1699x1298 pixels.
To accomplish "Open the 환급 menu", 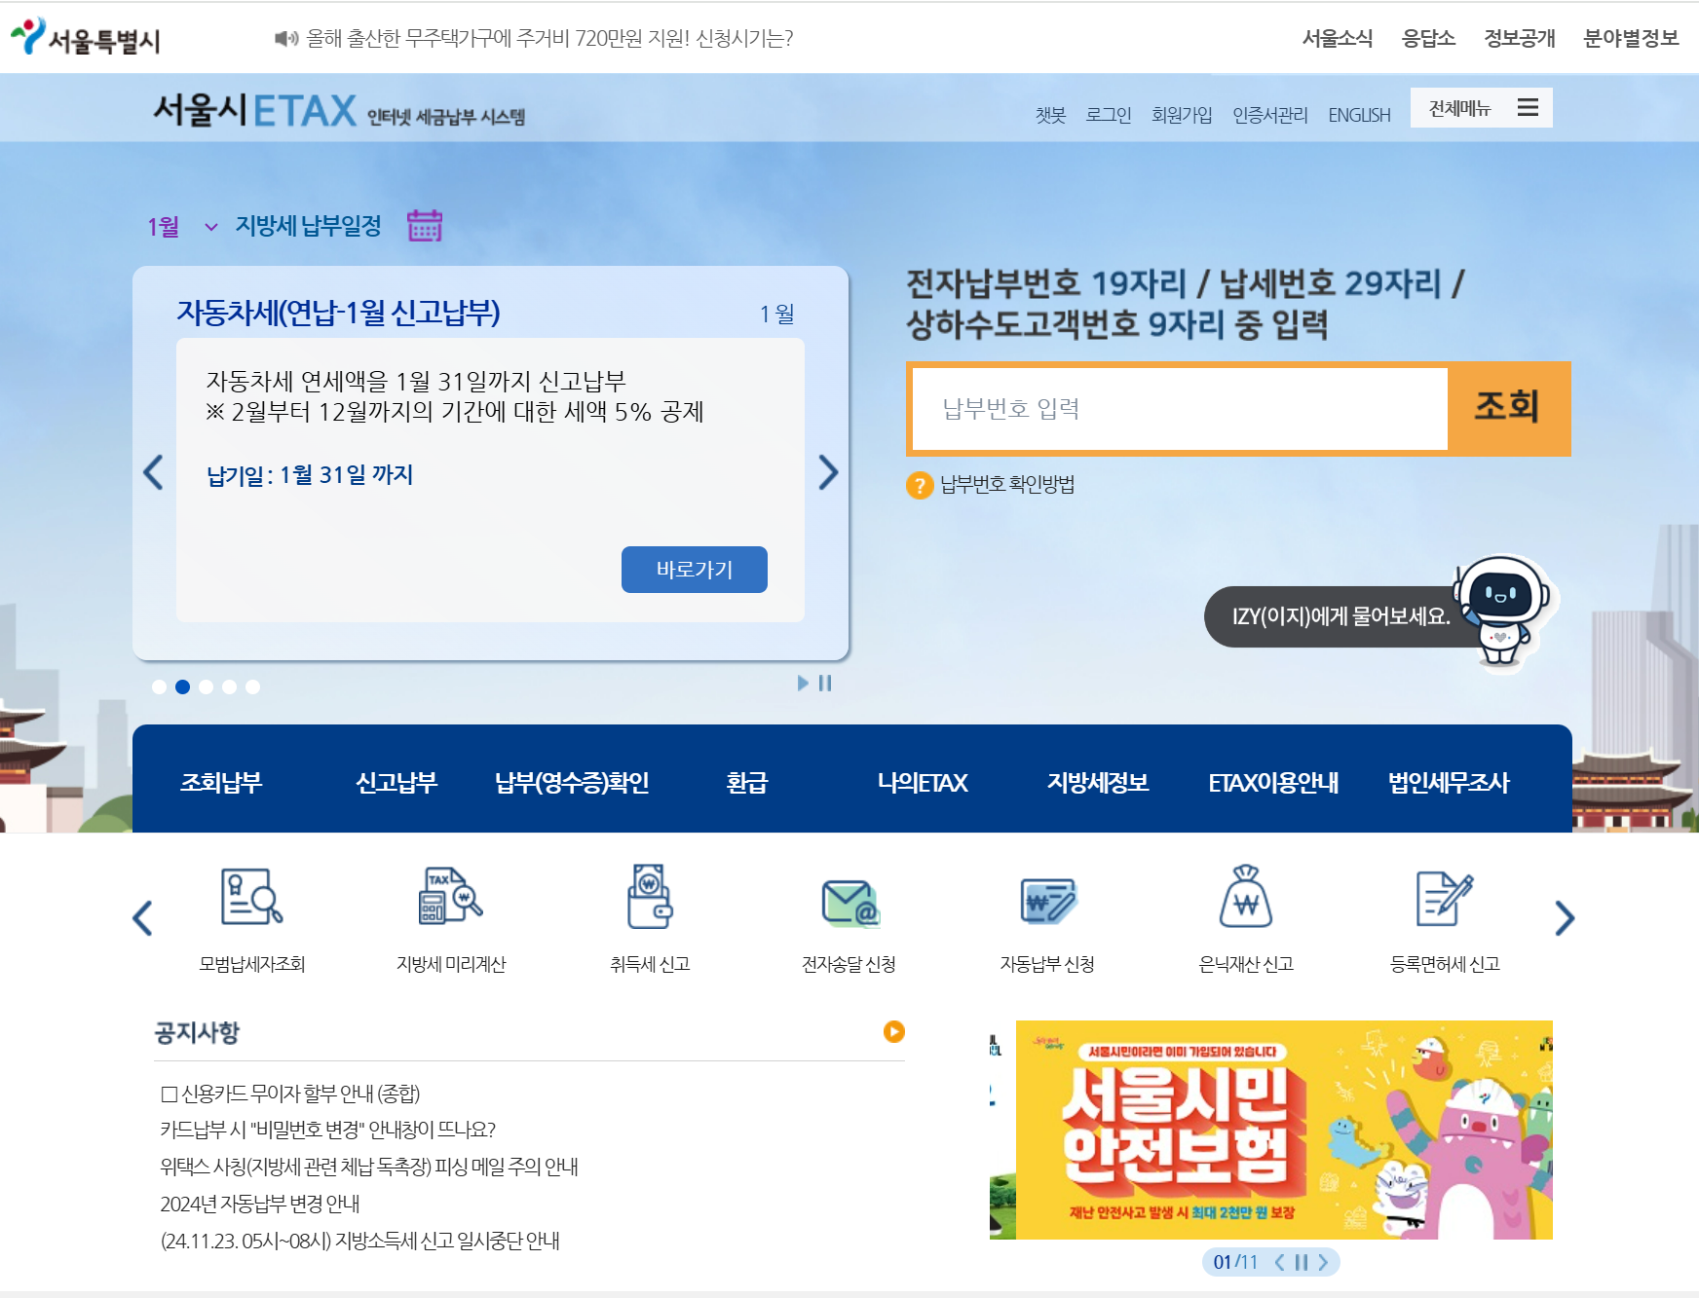I will click(x=747, y=782).
